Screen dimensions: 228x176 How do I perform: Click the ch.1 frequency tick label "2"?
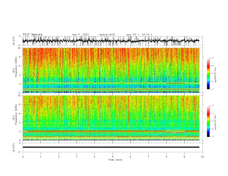pos(20,84)
